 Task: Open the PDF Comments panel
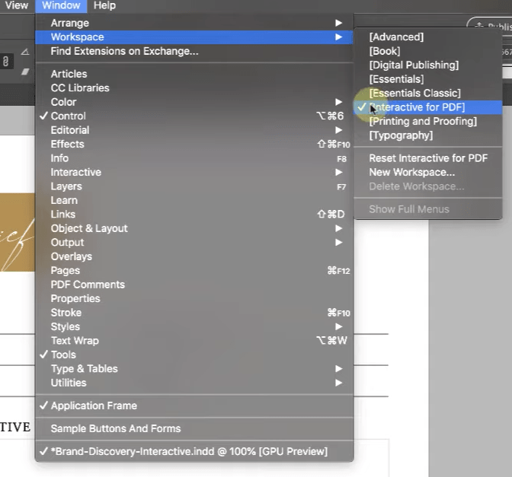click(x=194, y=285)
